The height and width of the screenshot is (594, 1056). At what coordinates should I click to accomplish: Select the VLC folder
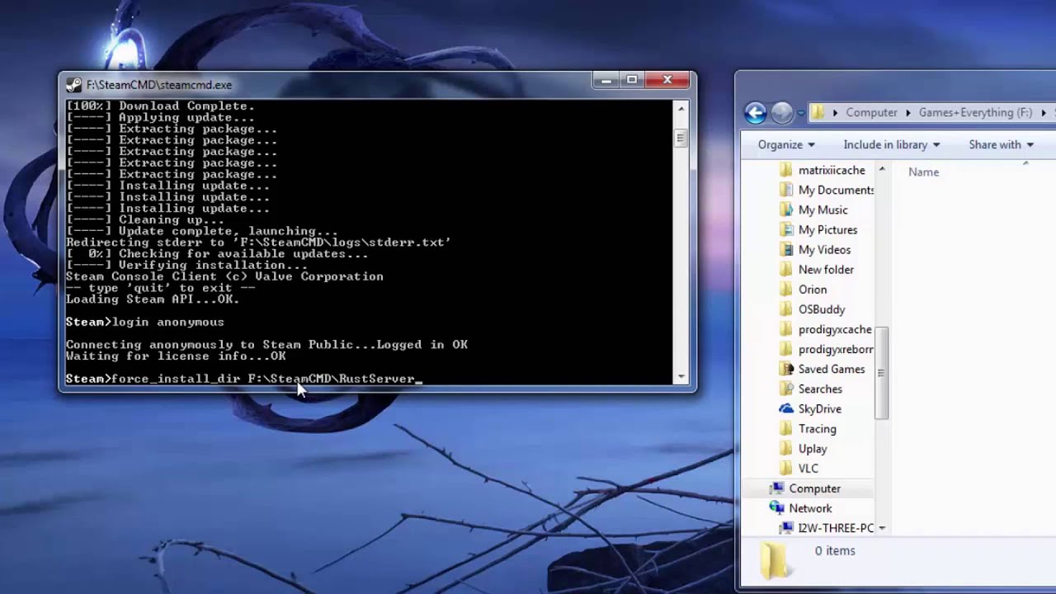(808, 469)
